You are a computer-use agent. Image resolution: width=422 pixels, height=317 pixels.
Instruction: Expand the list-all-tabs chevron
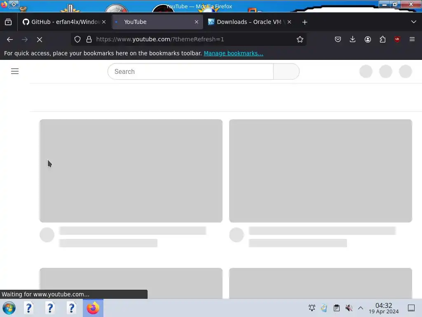(414, 22)
